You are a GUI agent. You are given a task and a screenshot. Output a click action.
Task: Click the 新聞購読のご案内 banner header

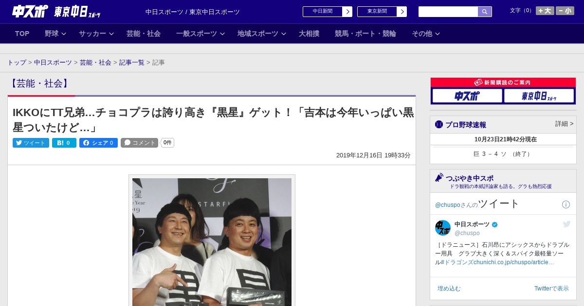coord(503,83)
